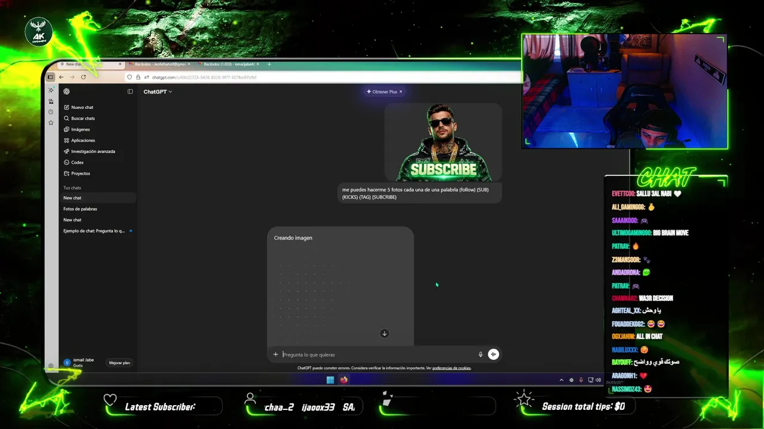Click the network tray icon
This screenshot has height=429, width=764.
(x=590, y=380)
